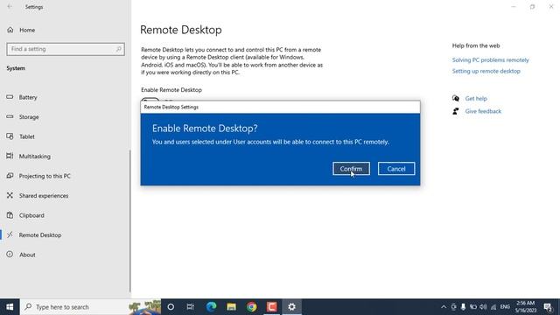This screenshot has width=560, height=315.
Task: Open Solving PC problems remotely link
Action: 490,60
